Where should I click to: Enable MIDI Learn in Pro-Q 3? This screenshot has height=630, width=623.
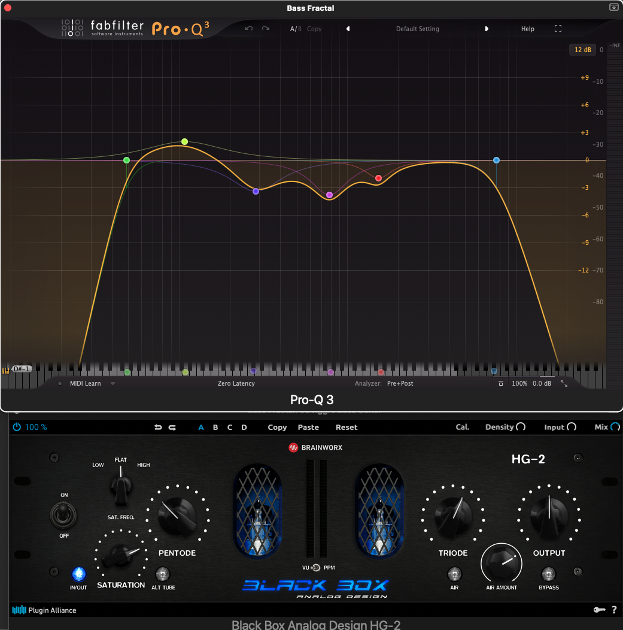pyautogui.click(x=85, y=383)
